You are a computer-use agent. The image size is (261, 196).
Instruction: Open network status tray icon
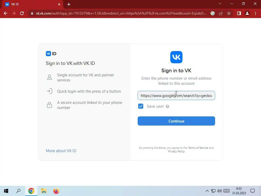[213, 191]
